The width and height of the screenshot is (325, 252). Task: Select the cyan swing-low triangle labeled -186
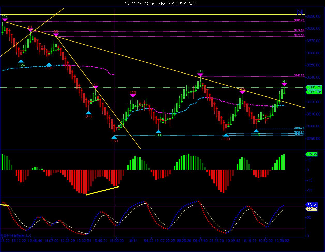[226, 135]
